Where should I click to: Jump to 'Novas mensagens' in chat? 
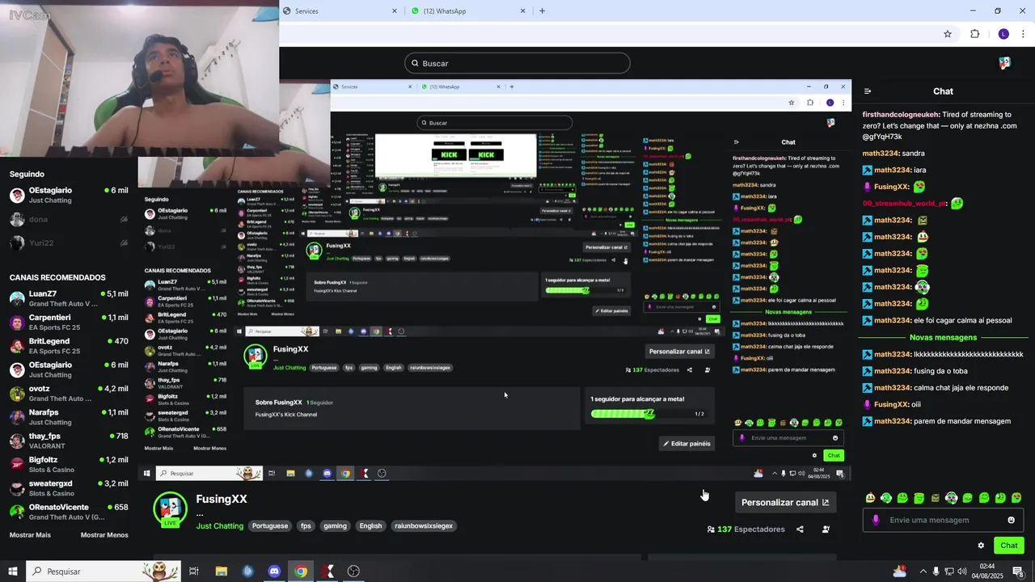click(943, 337)
